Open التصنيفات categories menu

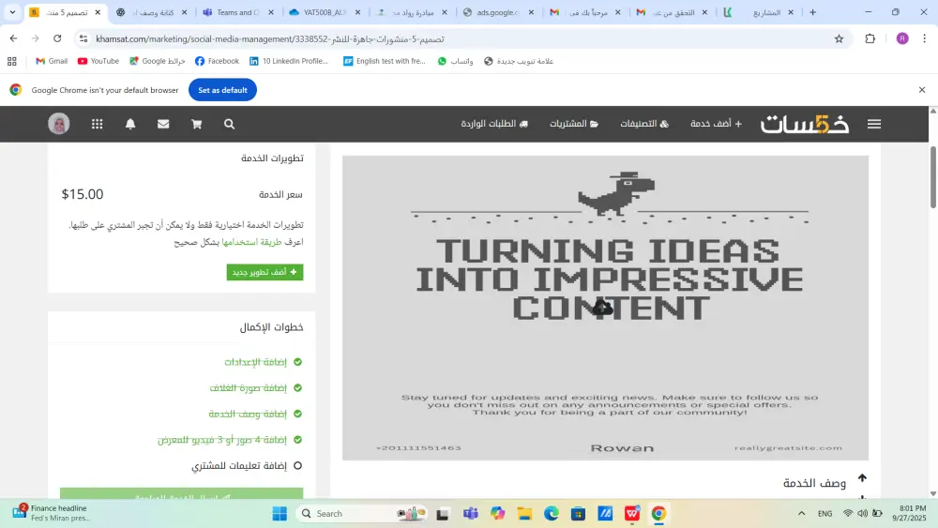point(644,124)
